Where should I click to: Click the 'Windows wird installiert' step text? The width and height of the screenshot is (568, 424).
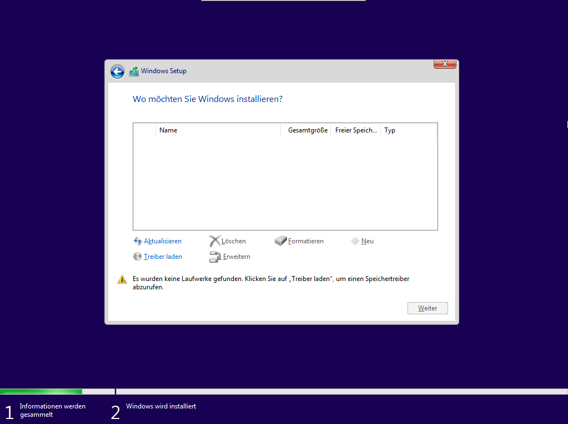click(x=161, y=406)
